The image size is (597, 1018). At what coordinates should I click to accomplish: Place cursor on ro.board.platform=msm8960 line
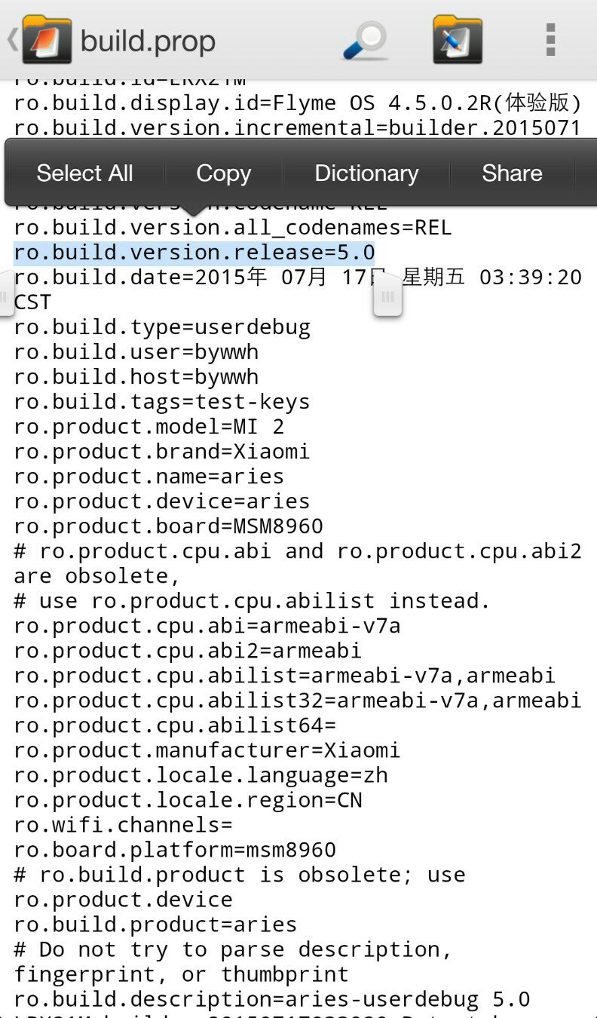(175, 850)
